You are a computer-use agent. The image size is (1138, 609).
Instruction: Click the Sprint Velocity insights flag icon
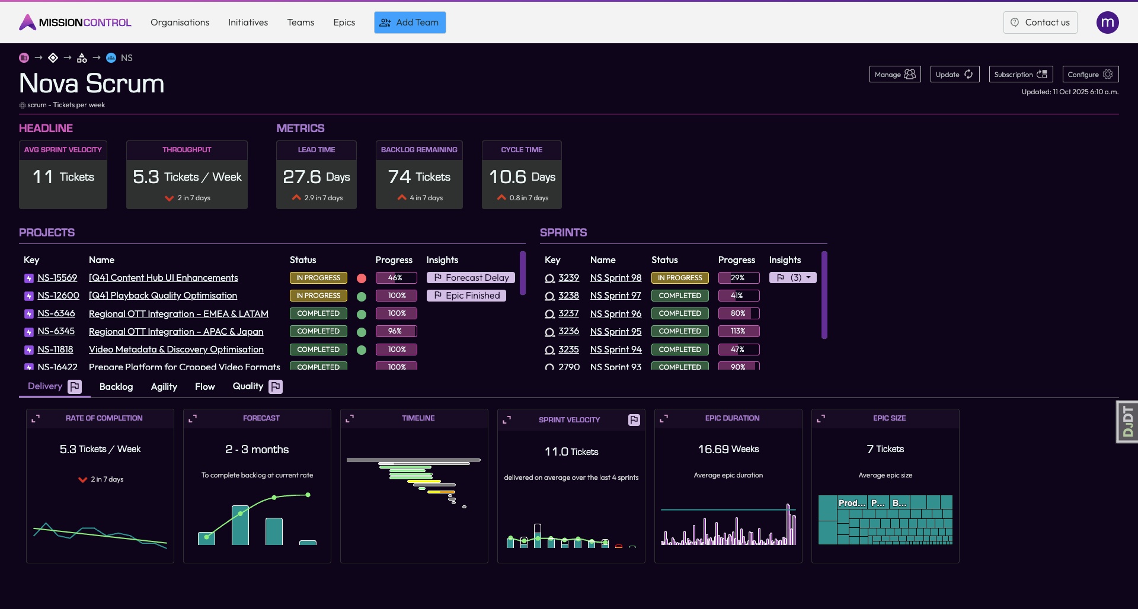click(x=634, y=420)
